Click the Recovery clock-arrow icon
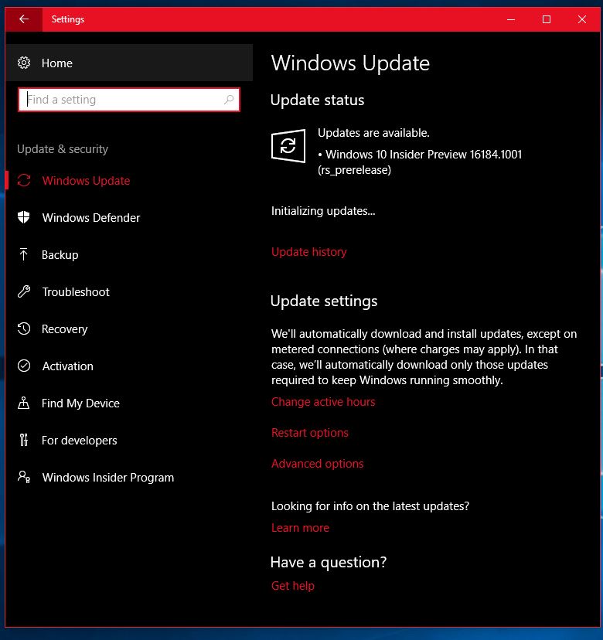The image size is (603, 640). (x=24, y=329)
